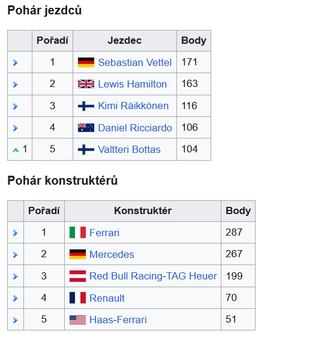This screenshot has width=327, height=340.
Task: Click the Finnish flag next to Kimi Räikkönen
Action: coord(86,106)
